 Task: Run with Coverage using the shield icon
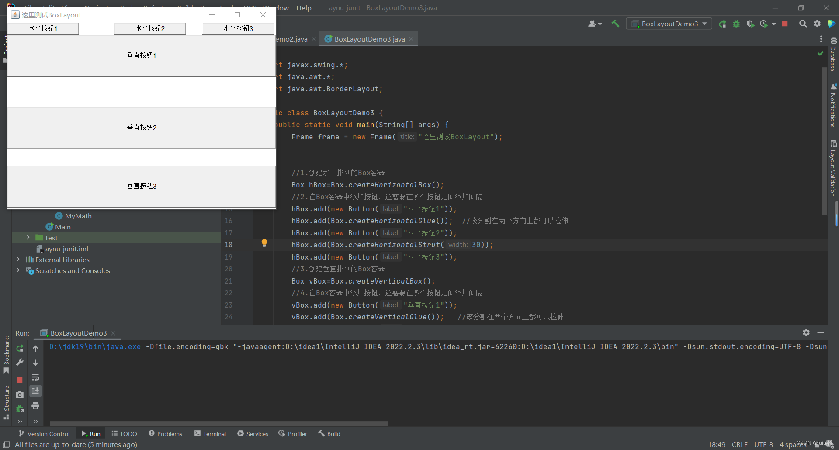click(751, 24)
